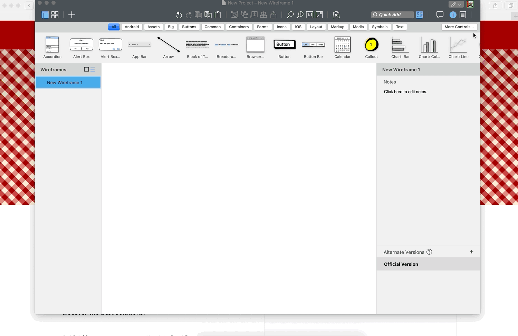Click 'Click here to edit notes.'

tap(405, 92)
